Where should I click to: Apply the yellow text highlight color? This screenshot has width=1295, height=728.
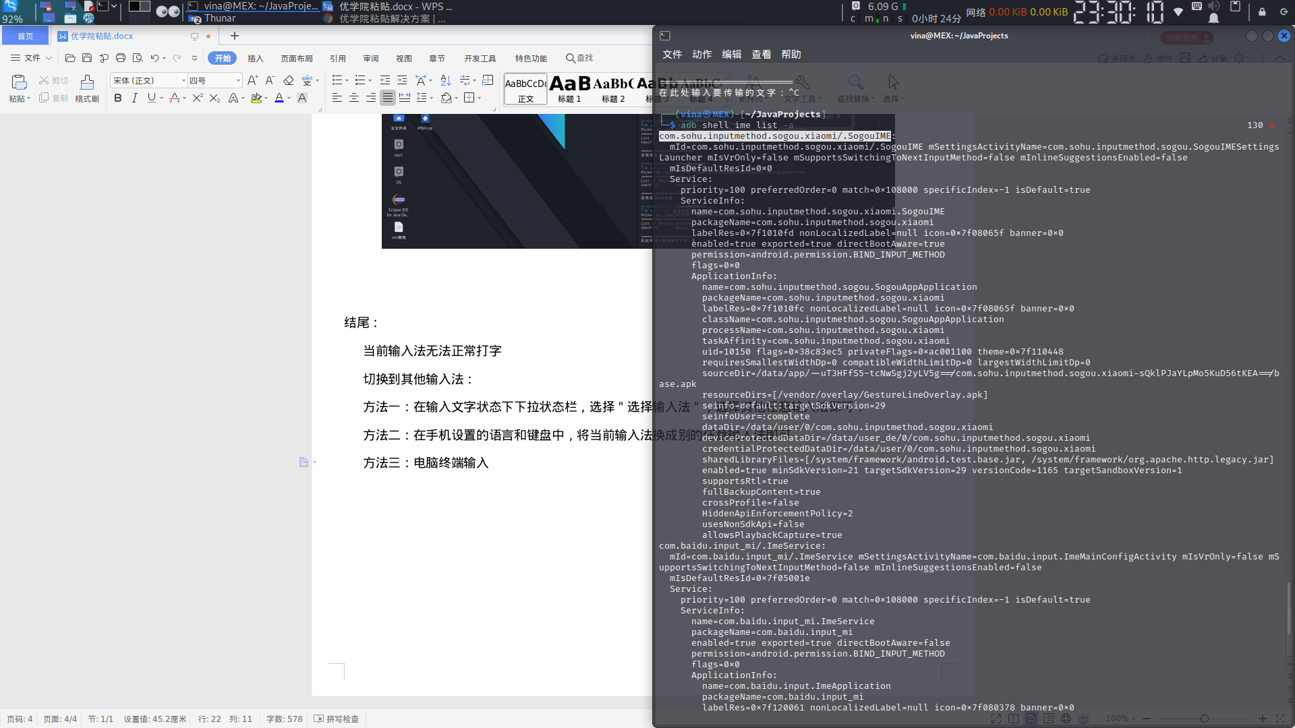(x=256, y=98)
